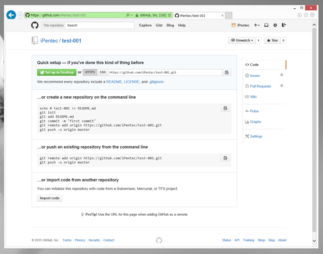Focus the GitHub repository search field
This screenshot has width=323, height=254.
pyautogui.click(x=100, y=25)
